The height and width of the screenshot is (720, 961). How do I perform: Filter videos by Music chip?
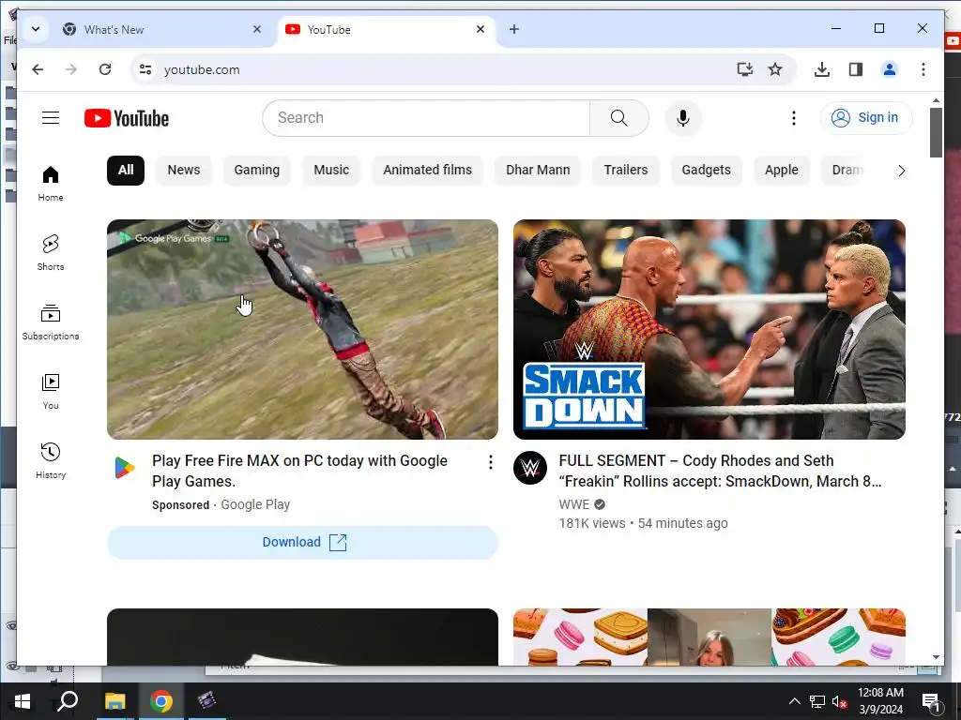[331, 171]
